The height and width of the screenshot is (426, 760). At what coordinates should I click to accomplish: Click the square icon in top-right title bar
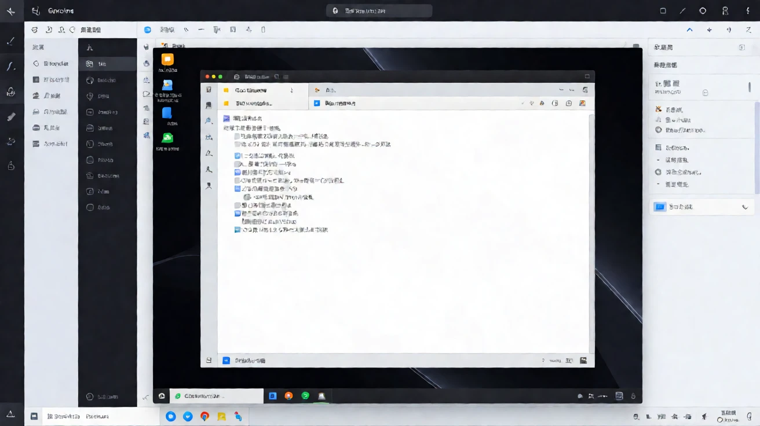663,10
